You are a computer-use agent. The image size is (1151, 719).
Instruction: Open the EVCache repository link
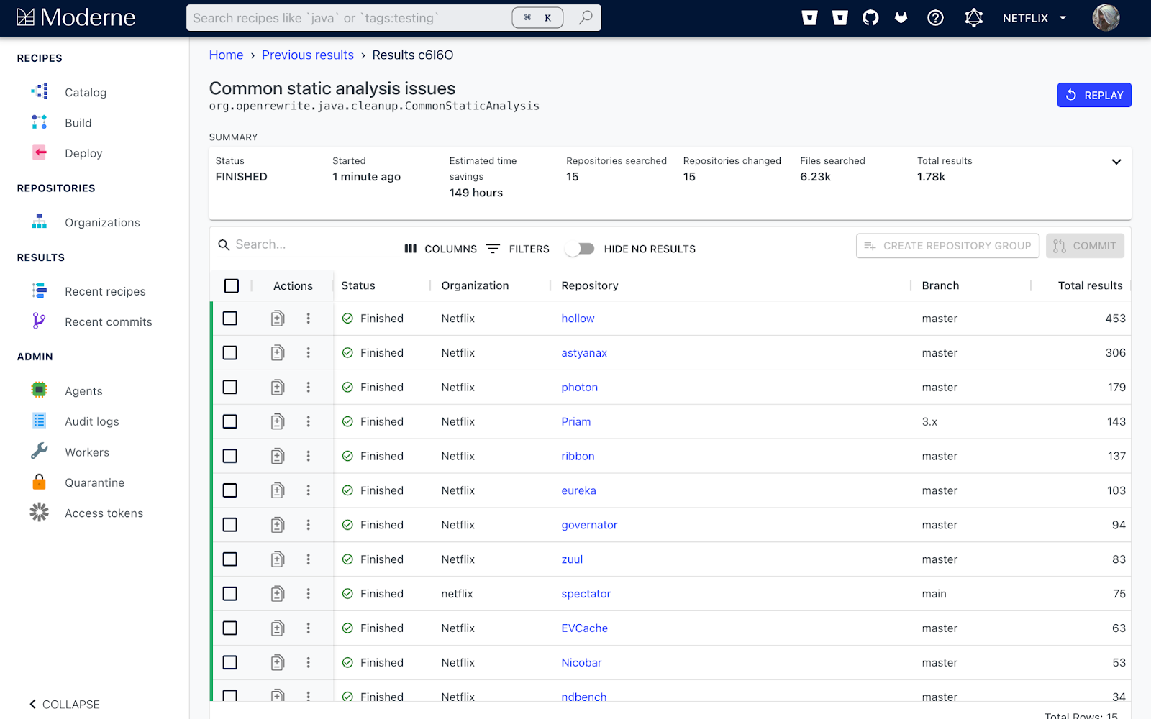click(x=584, y=628)
